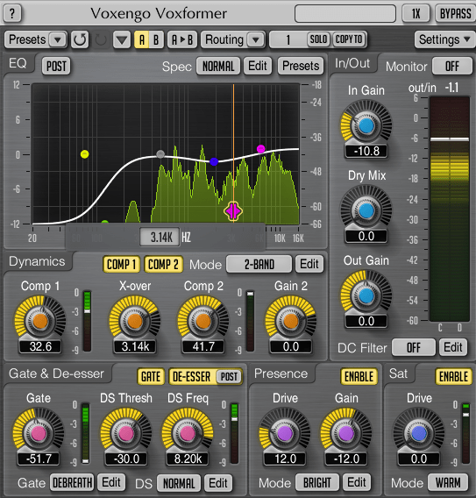The image size is (476, 498).
Task: Open the Spec NORMAL mode selector
Action: click(218, 66)
